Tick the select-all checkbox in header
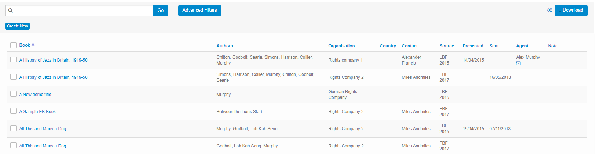 tap(13, 45)
